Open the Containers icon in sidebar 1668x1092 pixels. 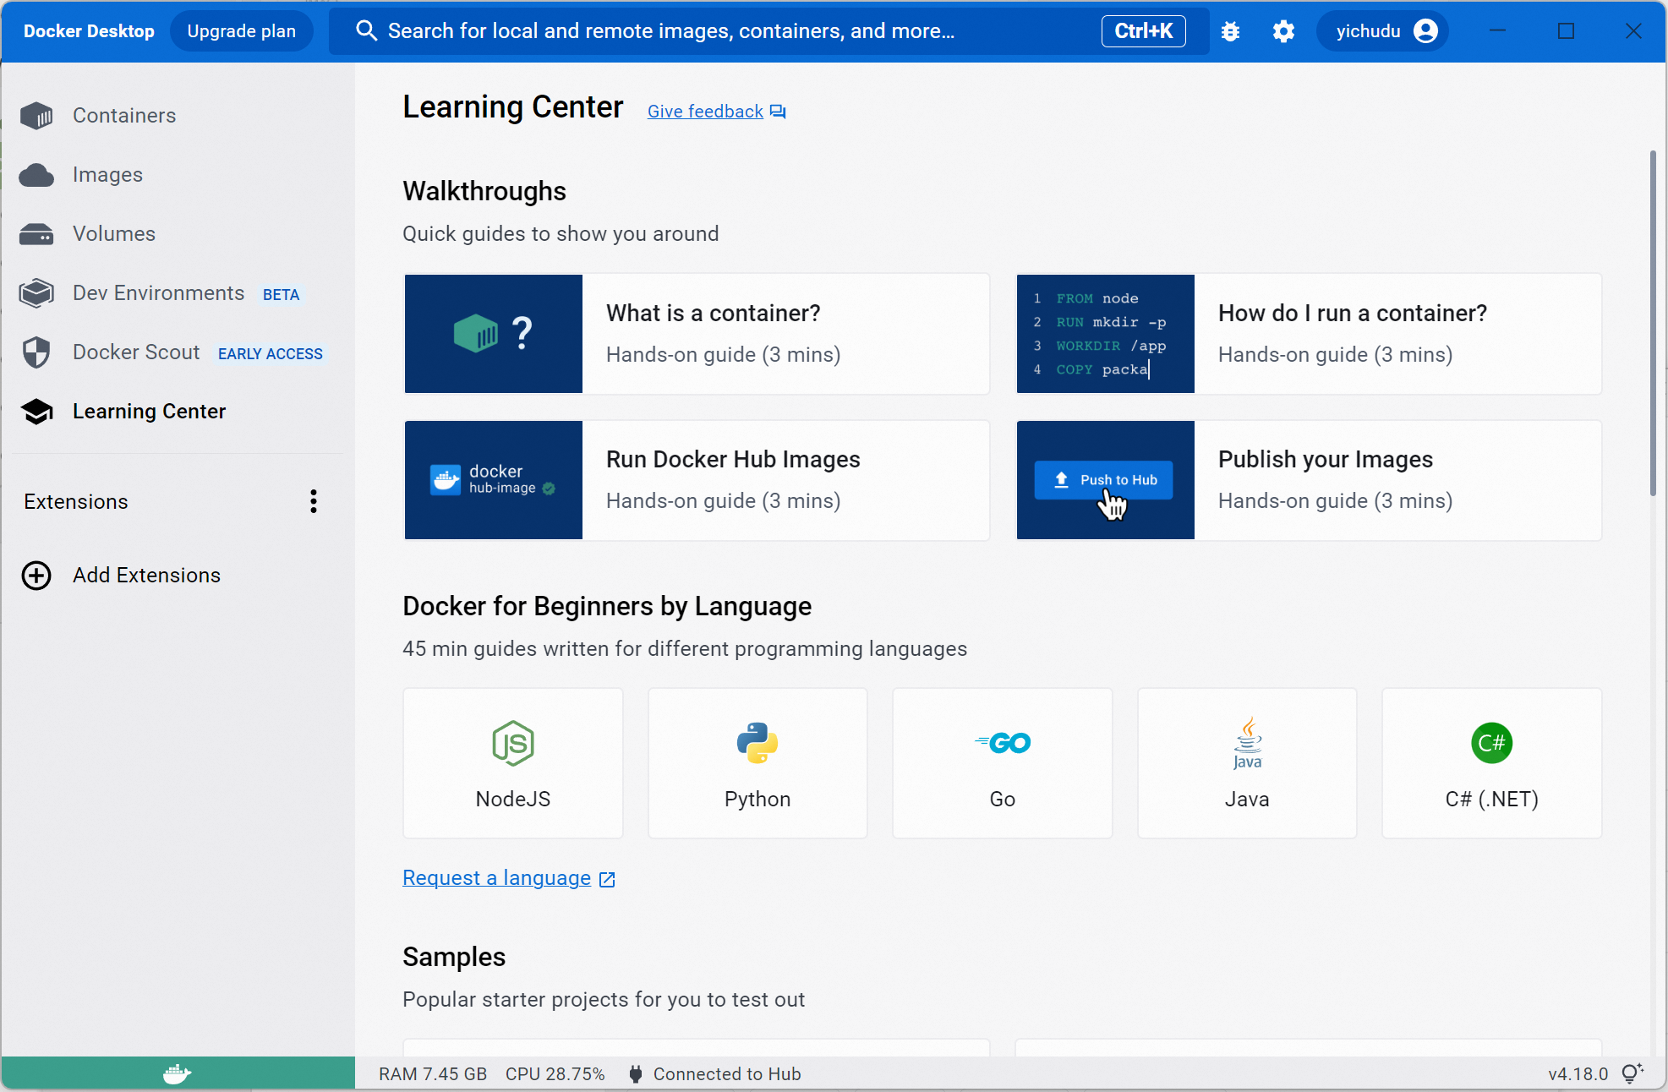point(36,116)
